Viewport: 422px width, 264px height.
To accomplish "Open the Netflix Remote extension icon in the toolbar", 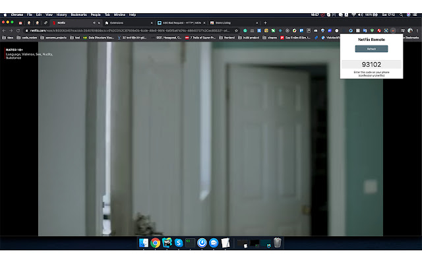I will click(x=393, y=31).
